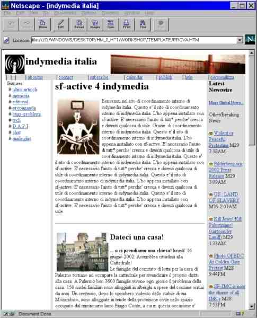Open the tech feature link
The width and height of the screenshot is (257, 318).
point(16,120)
